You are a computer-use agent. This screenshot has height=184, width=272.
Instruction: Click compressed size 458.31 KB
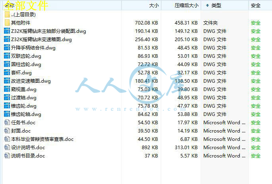pyautogui.click(x=186, y=23)
